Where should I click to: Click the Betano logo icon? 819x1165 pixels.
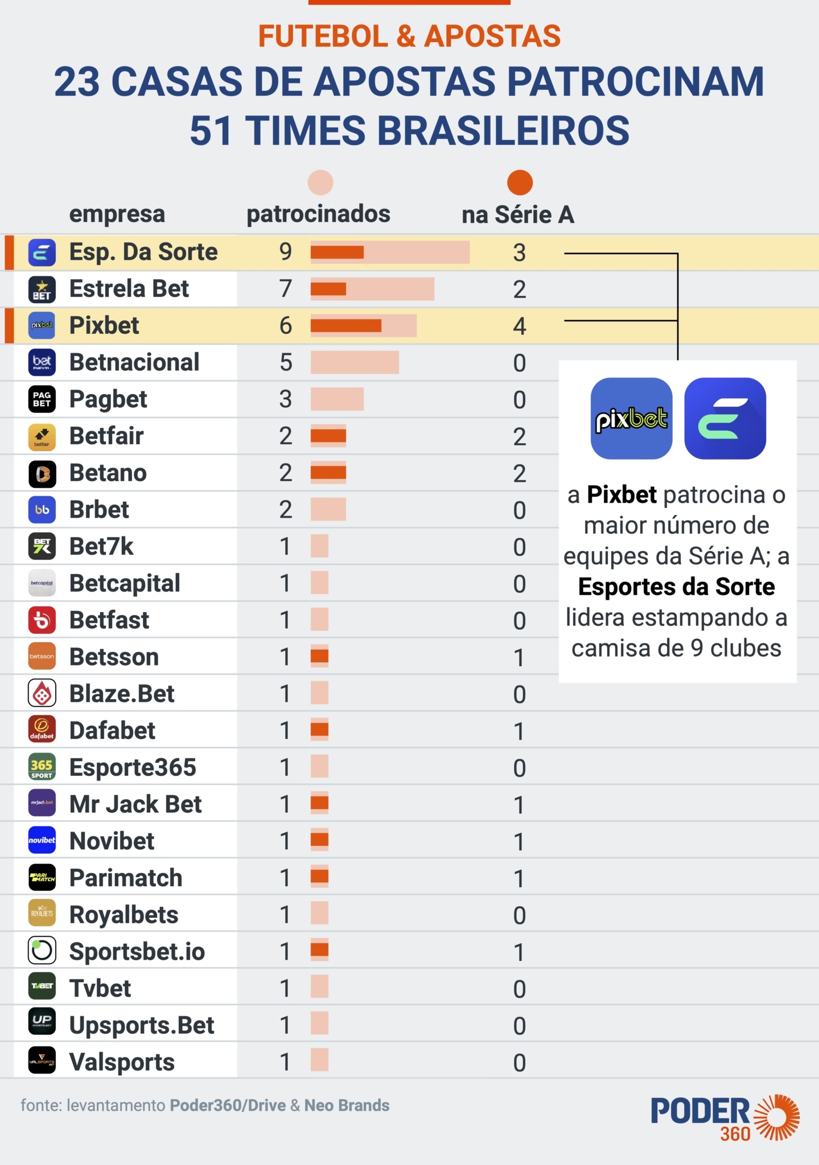pyautogui.click(x=42, y=473)
